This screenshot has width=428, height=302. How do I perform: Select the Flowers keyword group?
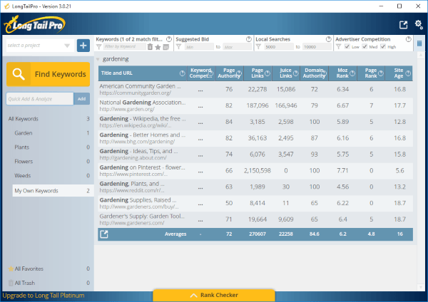click(52, 162)
